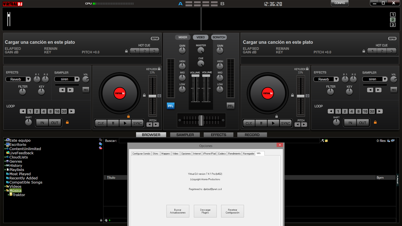Click the eye icon next to 0 files

coord(388,141)
